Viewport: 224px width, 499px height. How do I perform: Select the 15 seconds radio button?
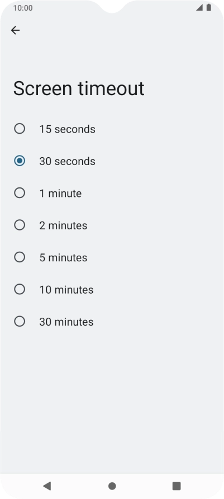coord(20,129)
